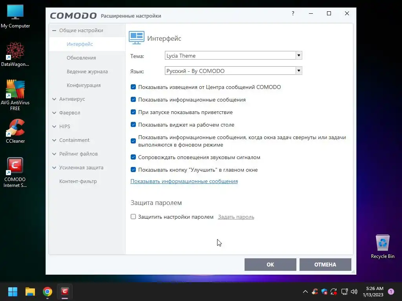Image resolution: width=402 pixels, height=301 pixels.
Task: Disable 'Сопровождать оповещения звуковым сигналом'
Action: [x=133, y=157]
